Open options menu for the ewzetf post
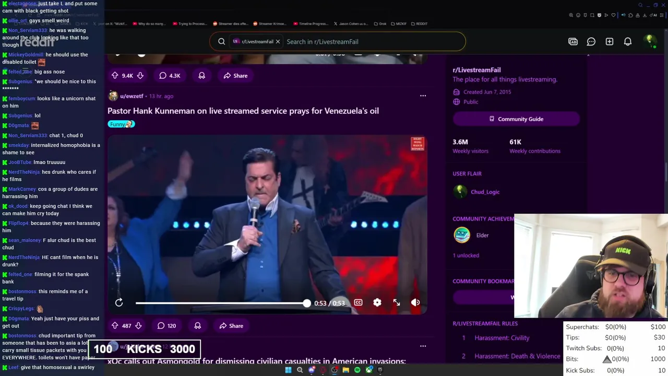Image resolution: width=668 pixels, height=376 pixels. [x=423, y=96]
